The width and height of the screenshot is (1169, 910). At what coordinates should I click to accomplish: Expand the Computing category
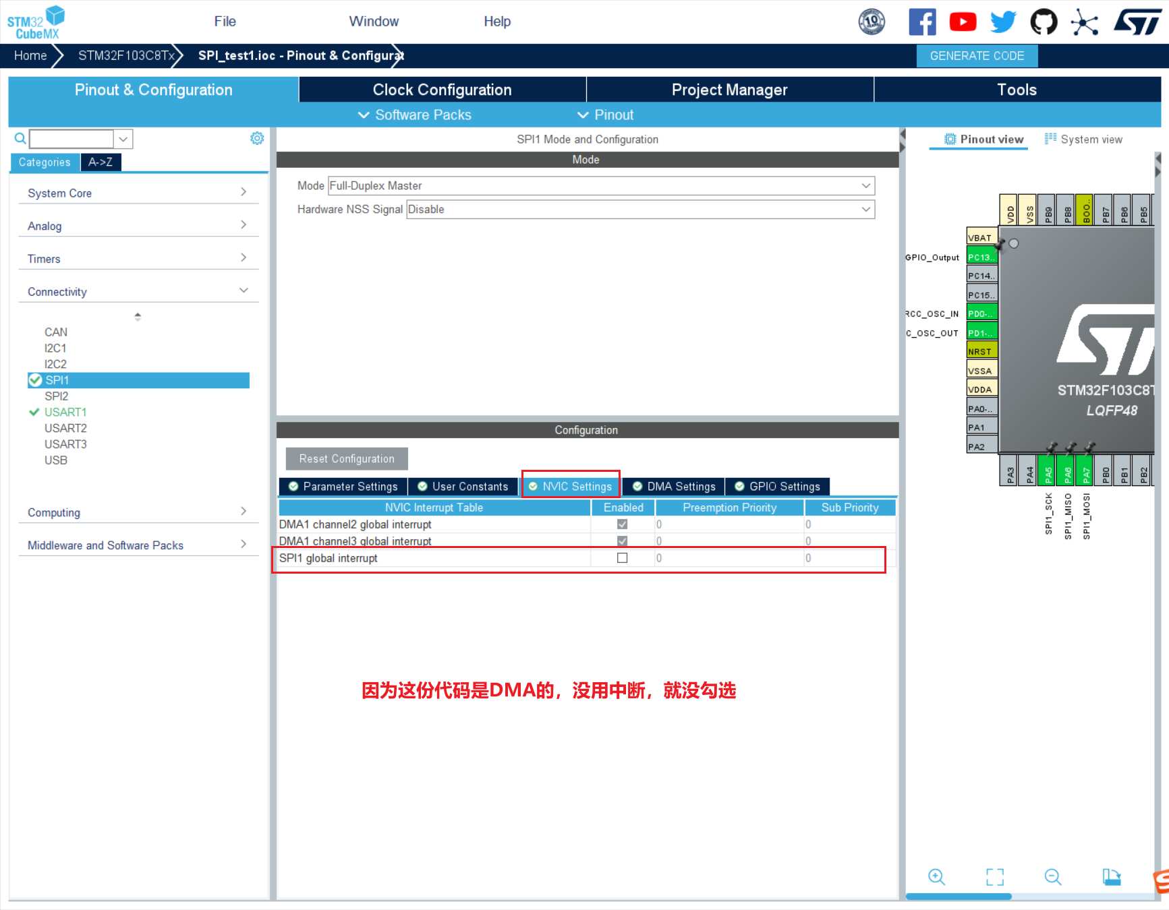click(x=138, y=512)
